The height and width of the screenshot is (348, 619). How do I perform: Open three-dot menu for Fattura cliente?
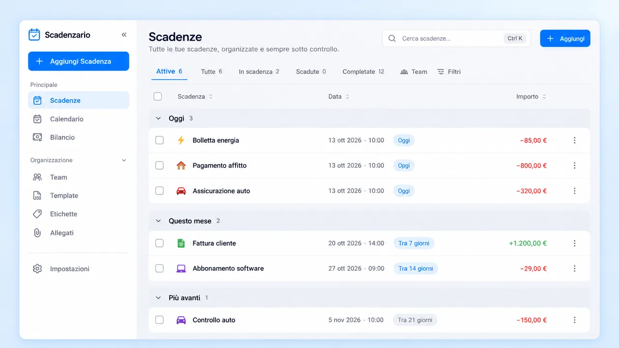coord(575,243)
